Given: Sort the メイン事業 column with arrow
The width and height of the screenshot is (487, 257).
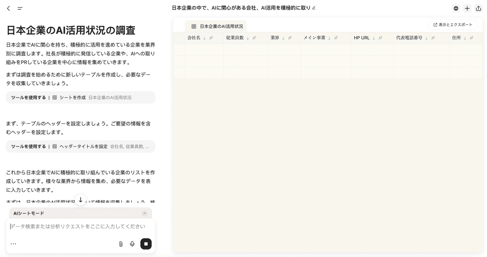Looking at the screenshot, I should [x=329, y=38].
